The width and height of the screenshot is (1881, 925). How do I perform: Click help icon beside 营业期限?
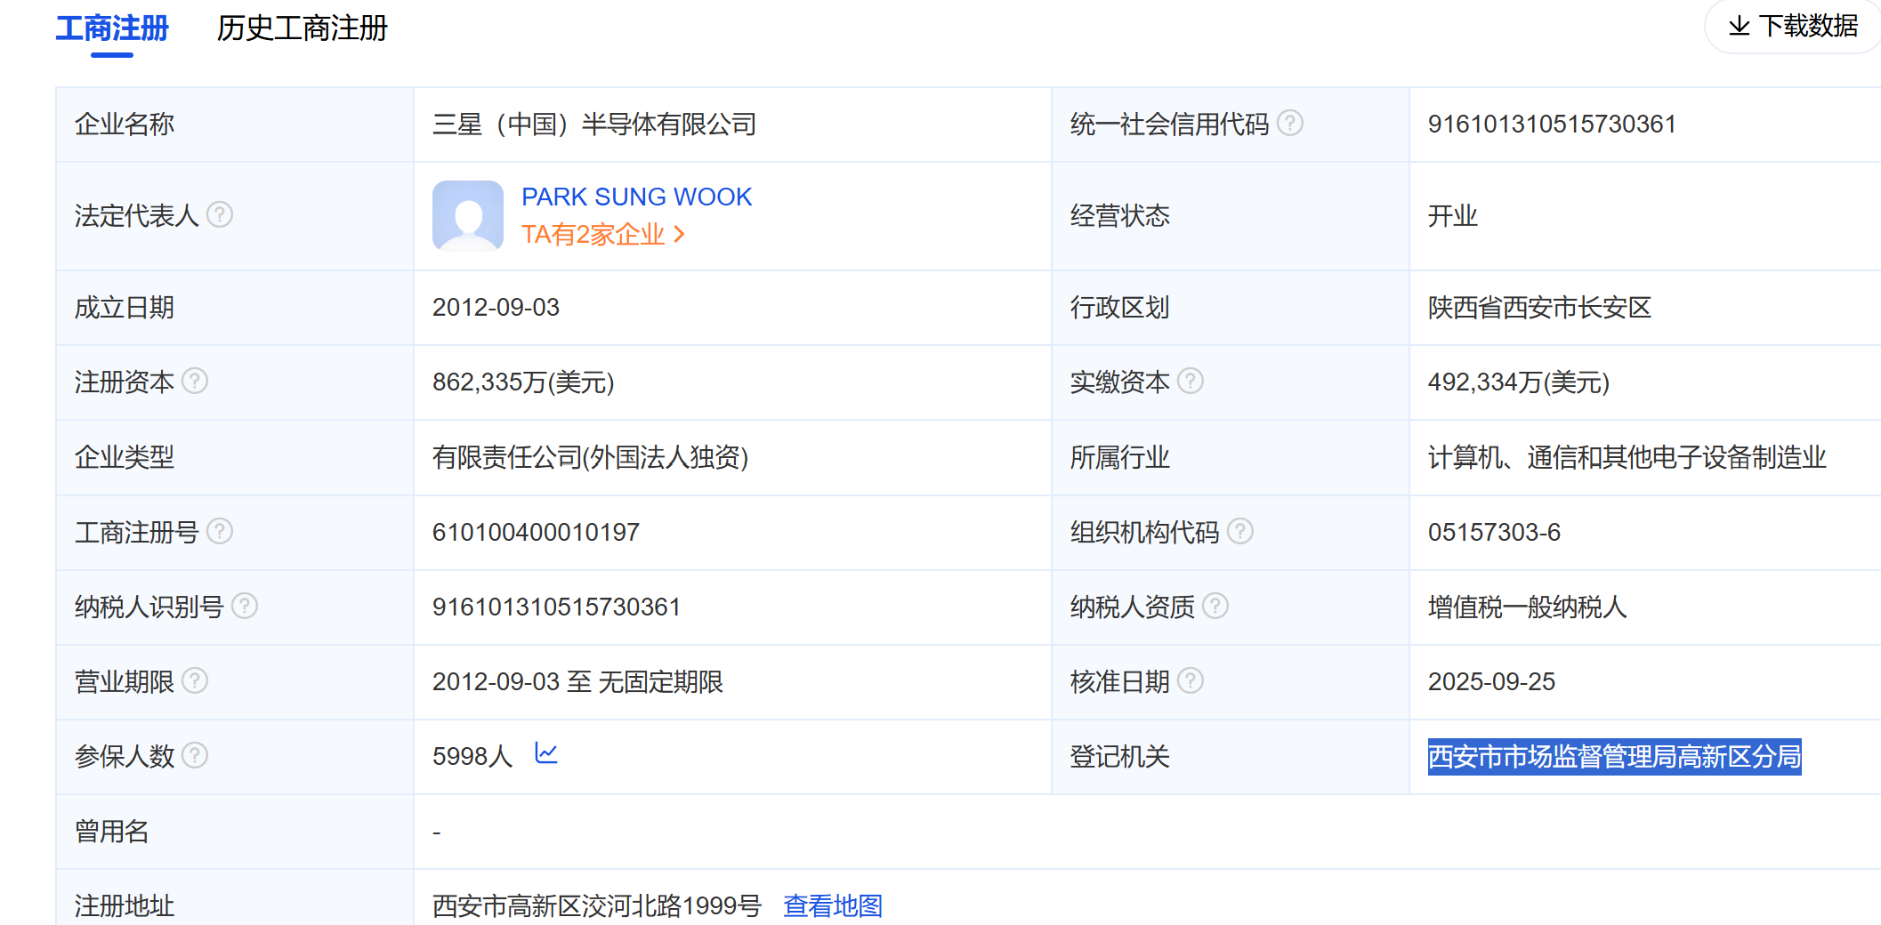point(195,680)
